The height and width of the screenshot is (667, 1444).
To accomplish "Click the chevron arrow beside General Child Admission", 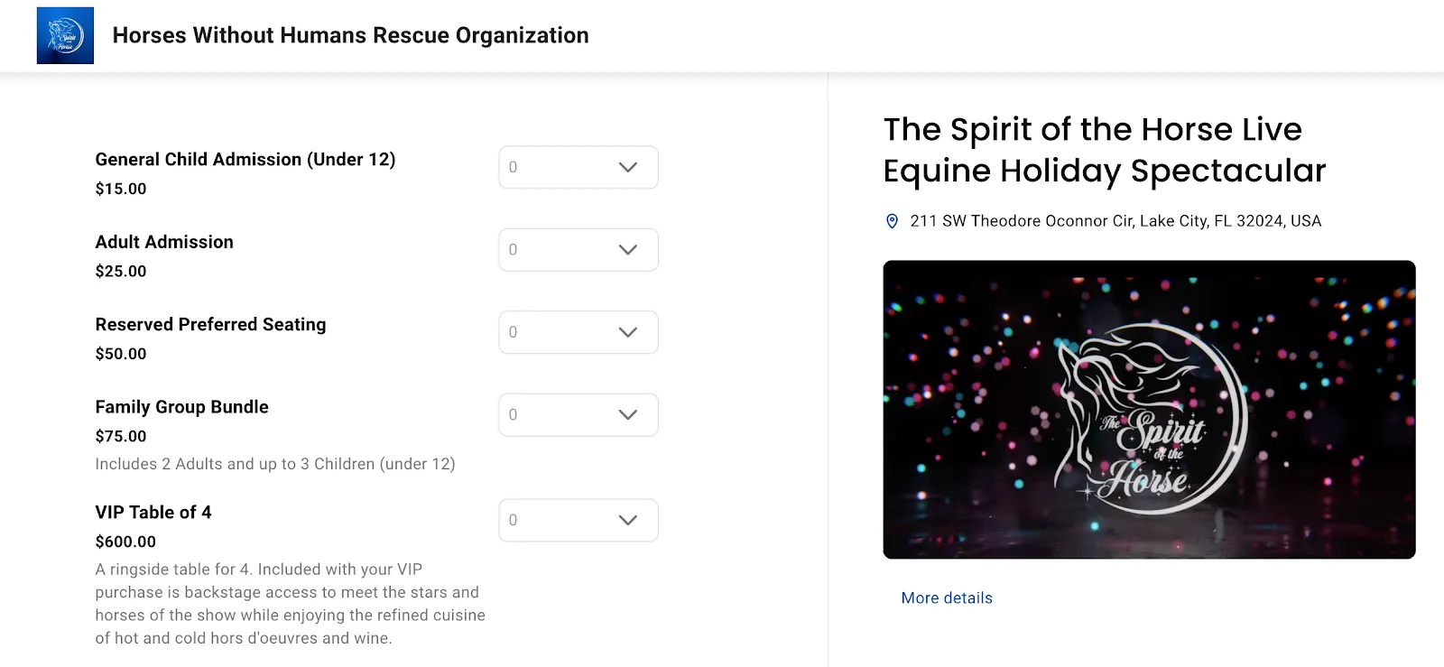I will [628, 167].
